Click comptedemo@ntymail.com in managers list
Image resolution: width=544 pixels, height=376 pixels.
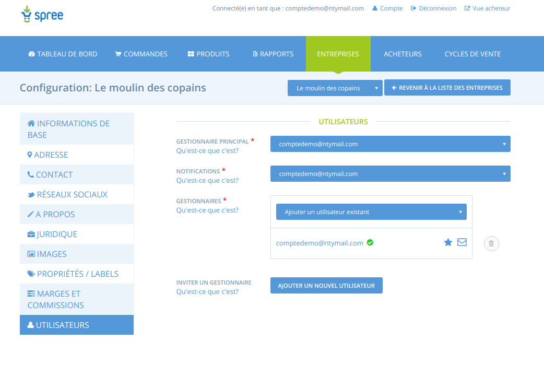(320, 243)
